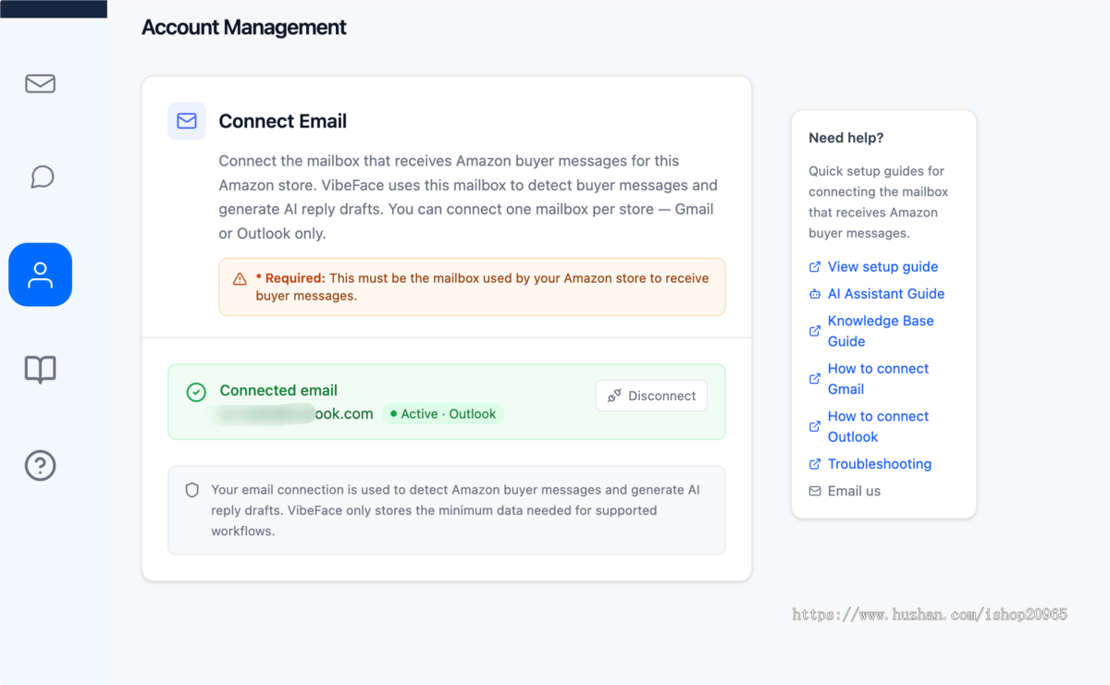The image size is (1110, 685).
Task: Click the shield icon in privacy note
Action: point(192,491)
